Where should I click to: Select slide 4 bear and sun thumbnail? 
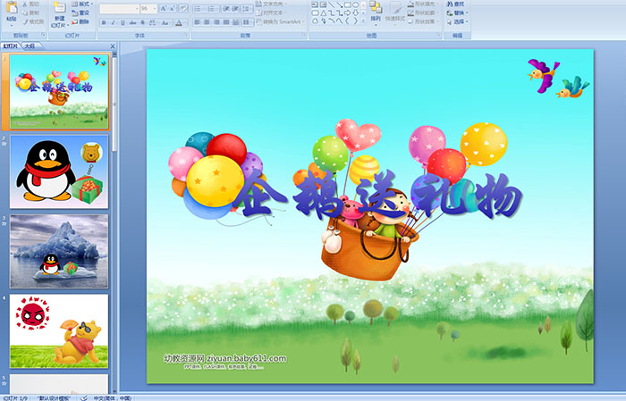point(59,330)
